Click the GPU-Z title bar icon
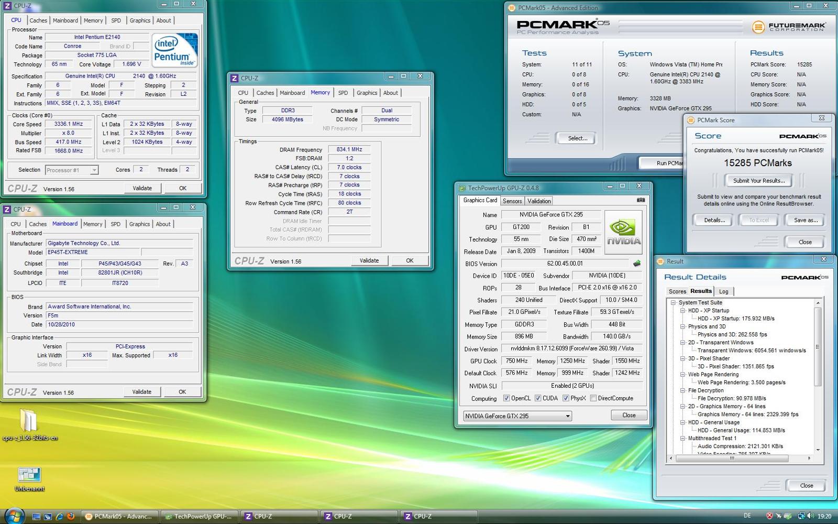This screenshot has width=838, height=524. 462,188
